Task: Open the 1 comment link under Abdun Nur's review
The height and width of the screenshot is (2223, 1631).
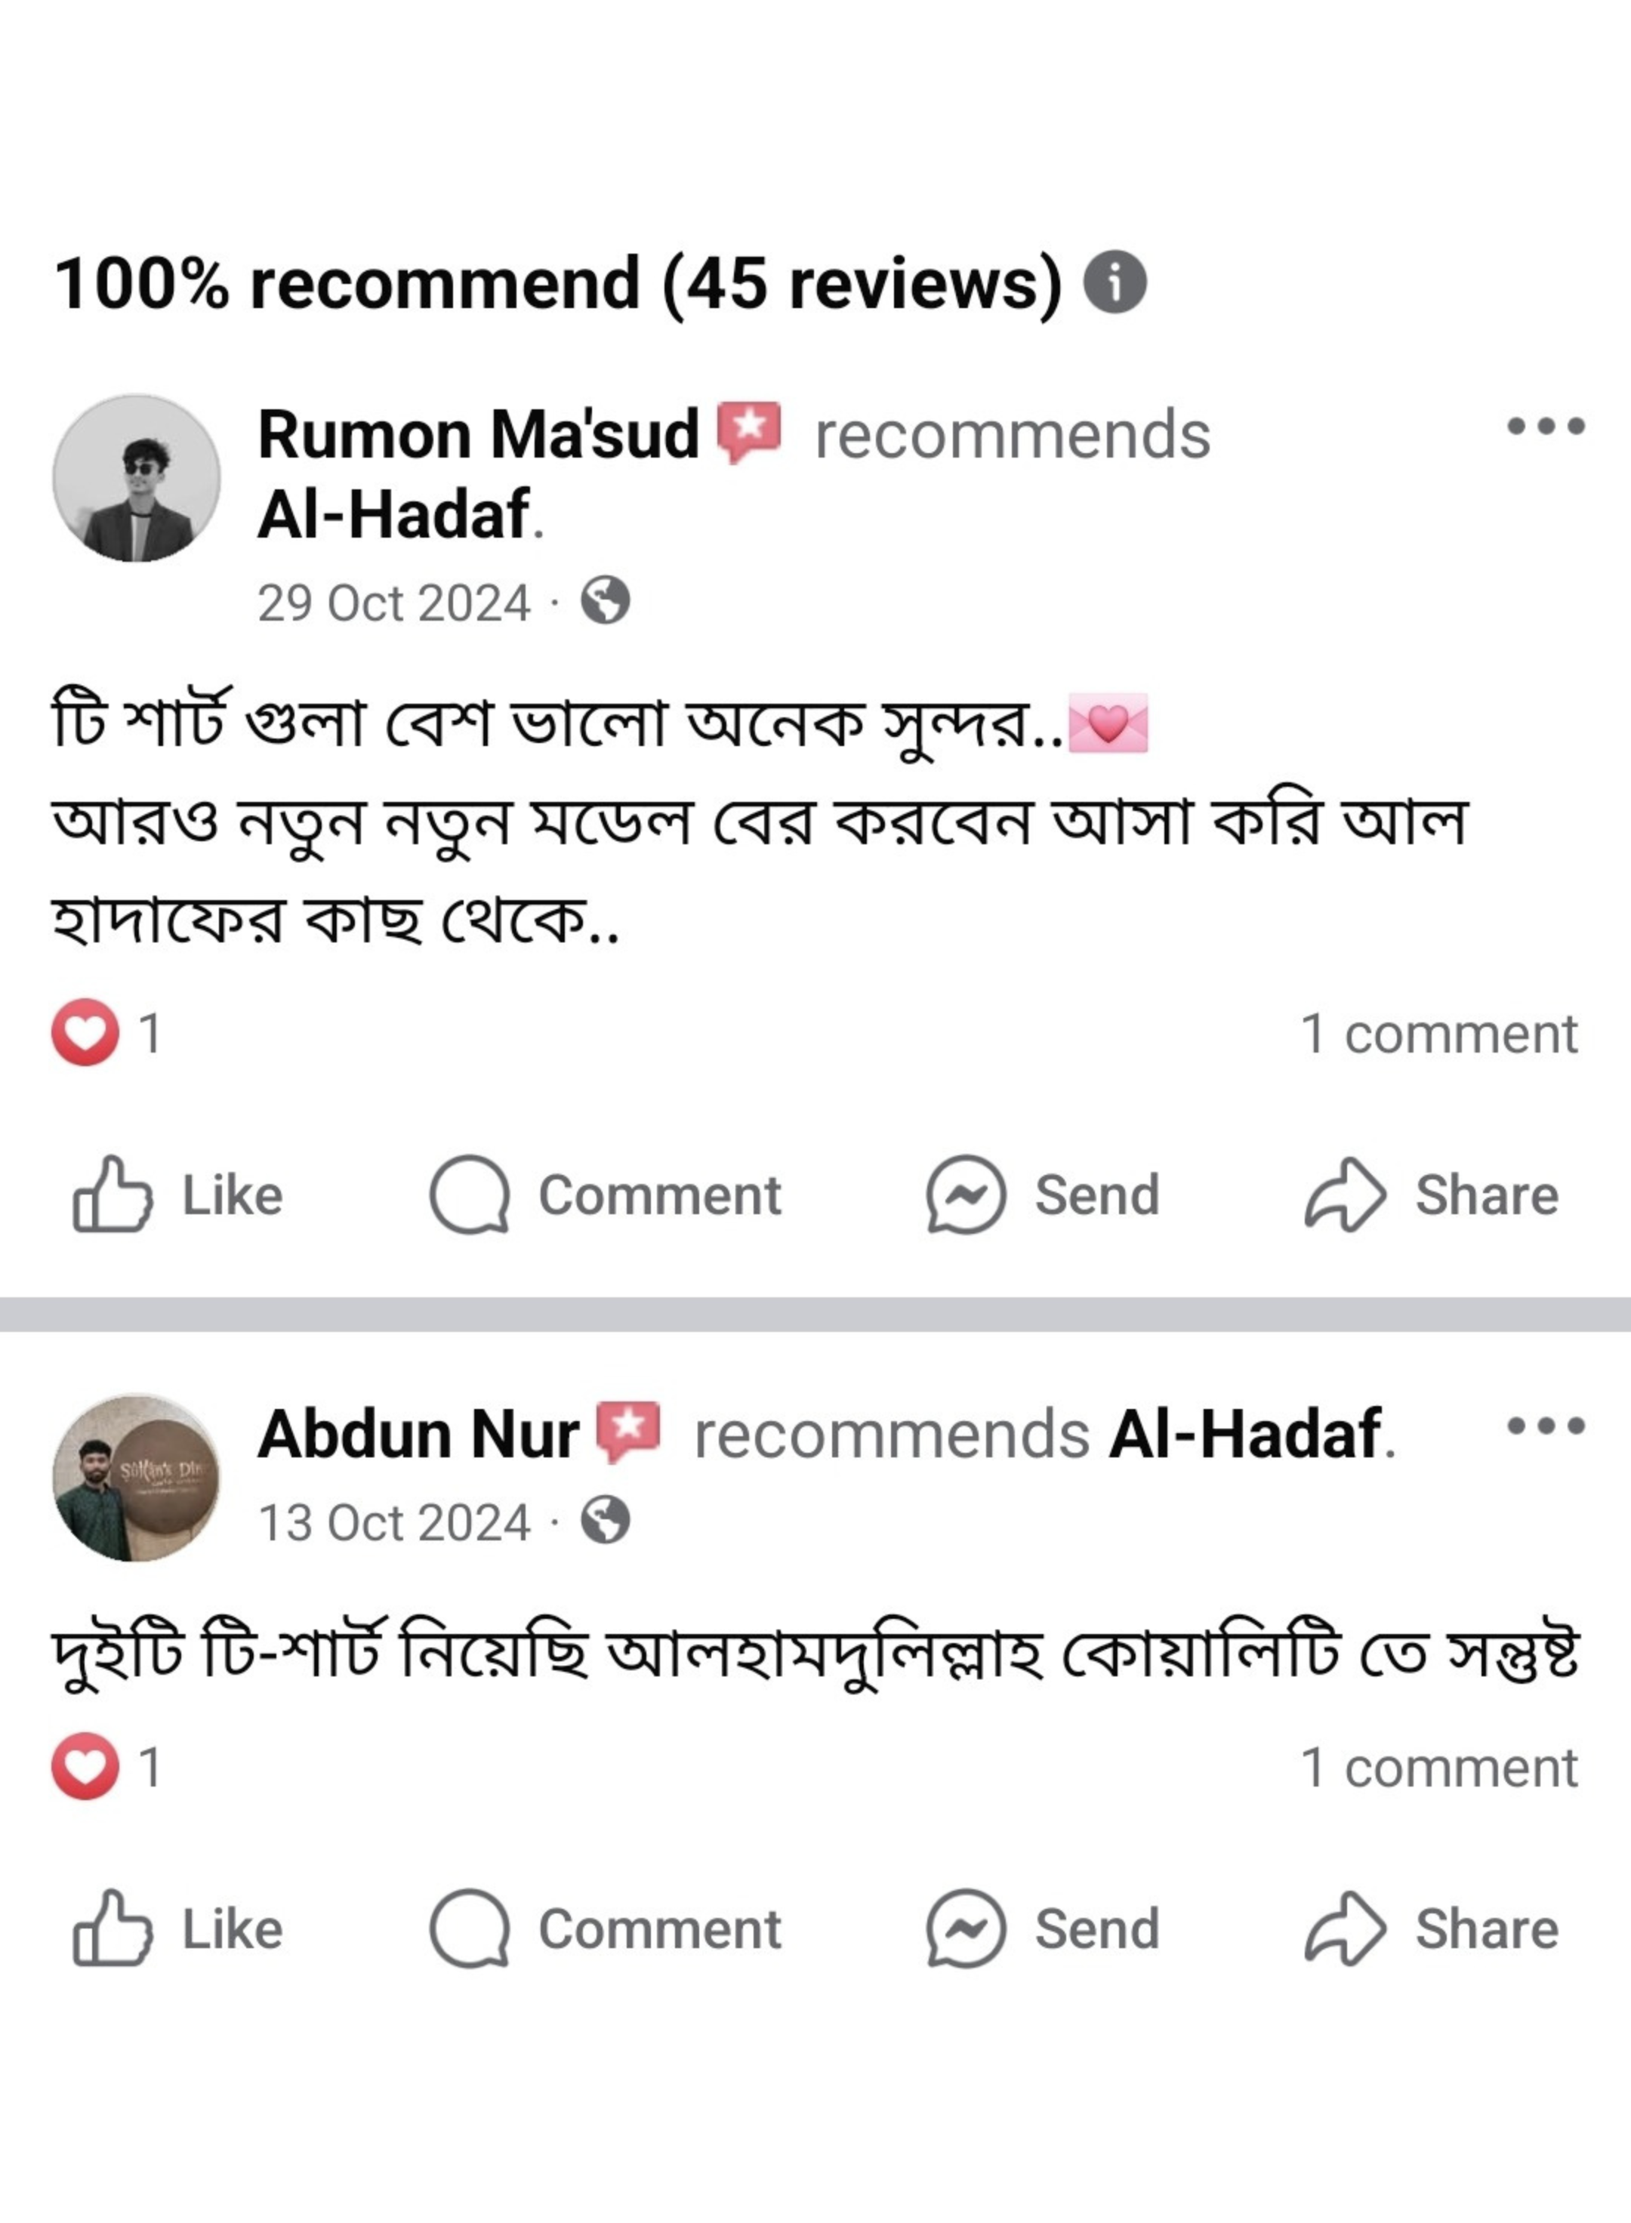Action: point(1438,1767)
